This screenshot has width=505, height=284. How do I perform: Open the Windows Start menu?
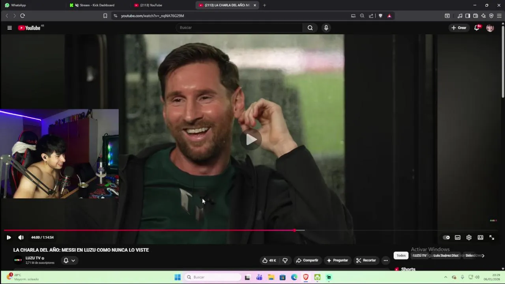coord(178,277)
